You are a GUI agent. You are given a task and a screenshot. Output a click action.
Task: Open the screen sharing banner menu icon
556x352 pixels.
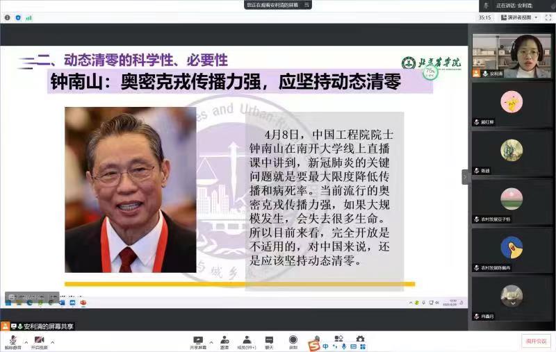pos(306,5)
